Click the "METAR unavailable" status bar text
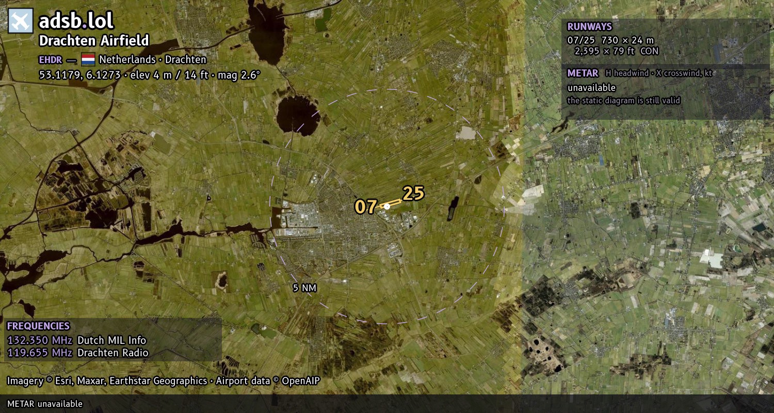Viewport: 774px width, 413px height. [45, 404]
